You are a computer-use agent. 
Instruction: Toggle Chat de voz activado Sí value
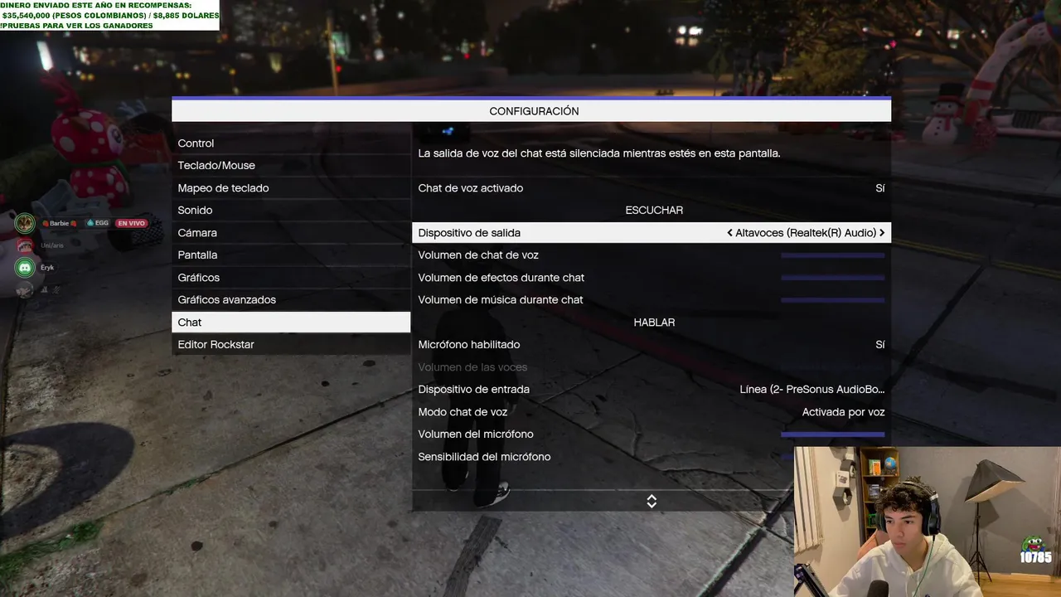[x=880, y=188]
